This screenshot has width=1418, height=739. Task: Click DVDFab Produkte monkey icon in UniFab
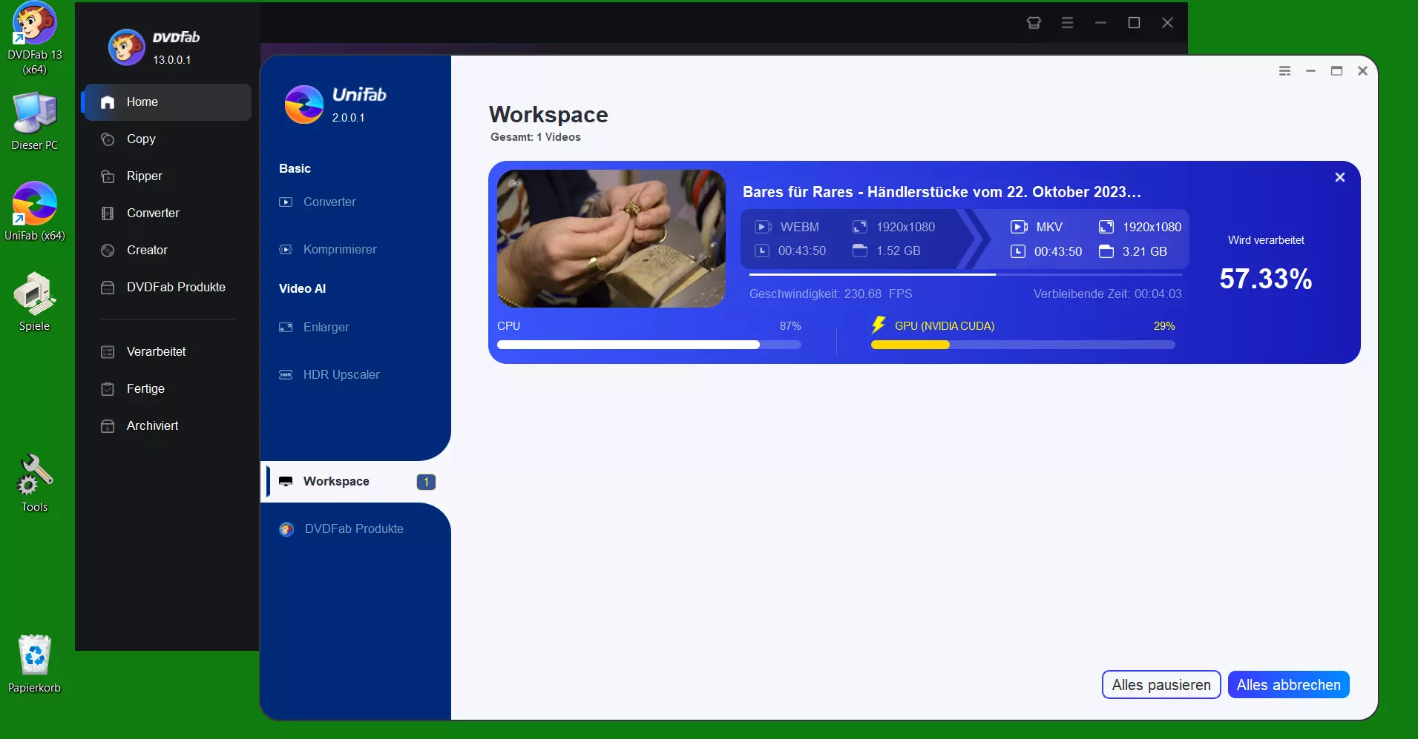tap(286, 529)
